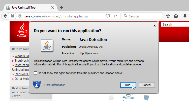Click the Java site Search box

point(175,24)
